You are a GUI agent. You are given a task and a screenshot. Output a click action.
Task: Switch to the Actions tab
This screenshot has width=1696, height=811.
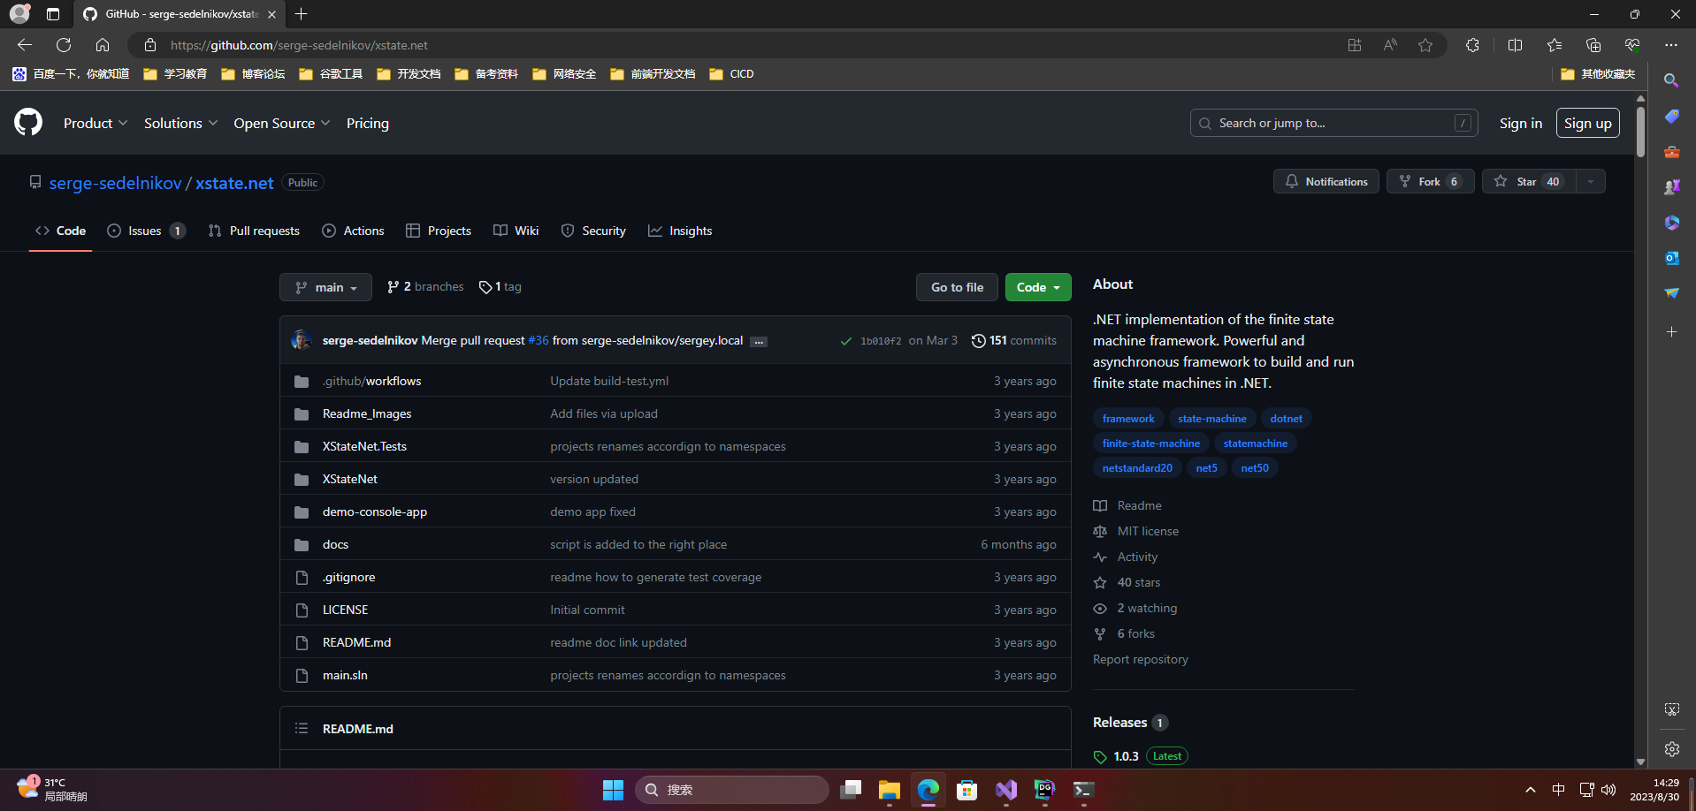click(x=353, y=231)
